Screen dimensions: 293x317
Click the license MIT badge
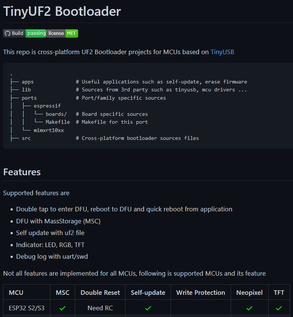(x=62, y=33)
